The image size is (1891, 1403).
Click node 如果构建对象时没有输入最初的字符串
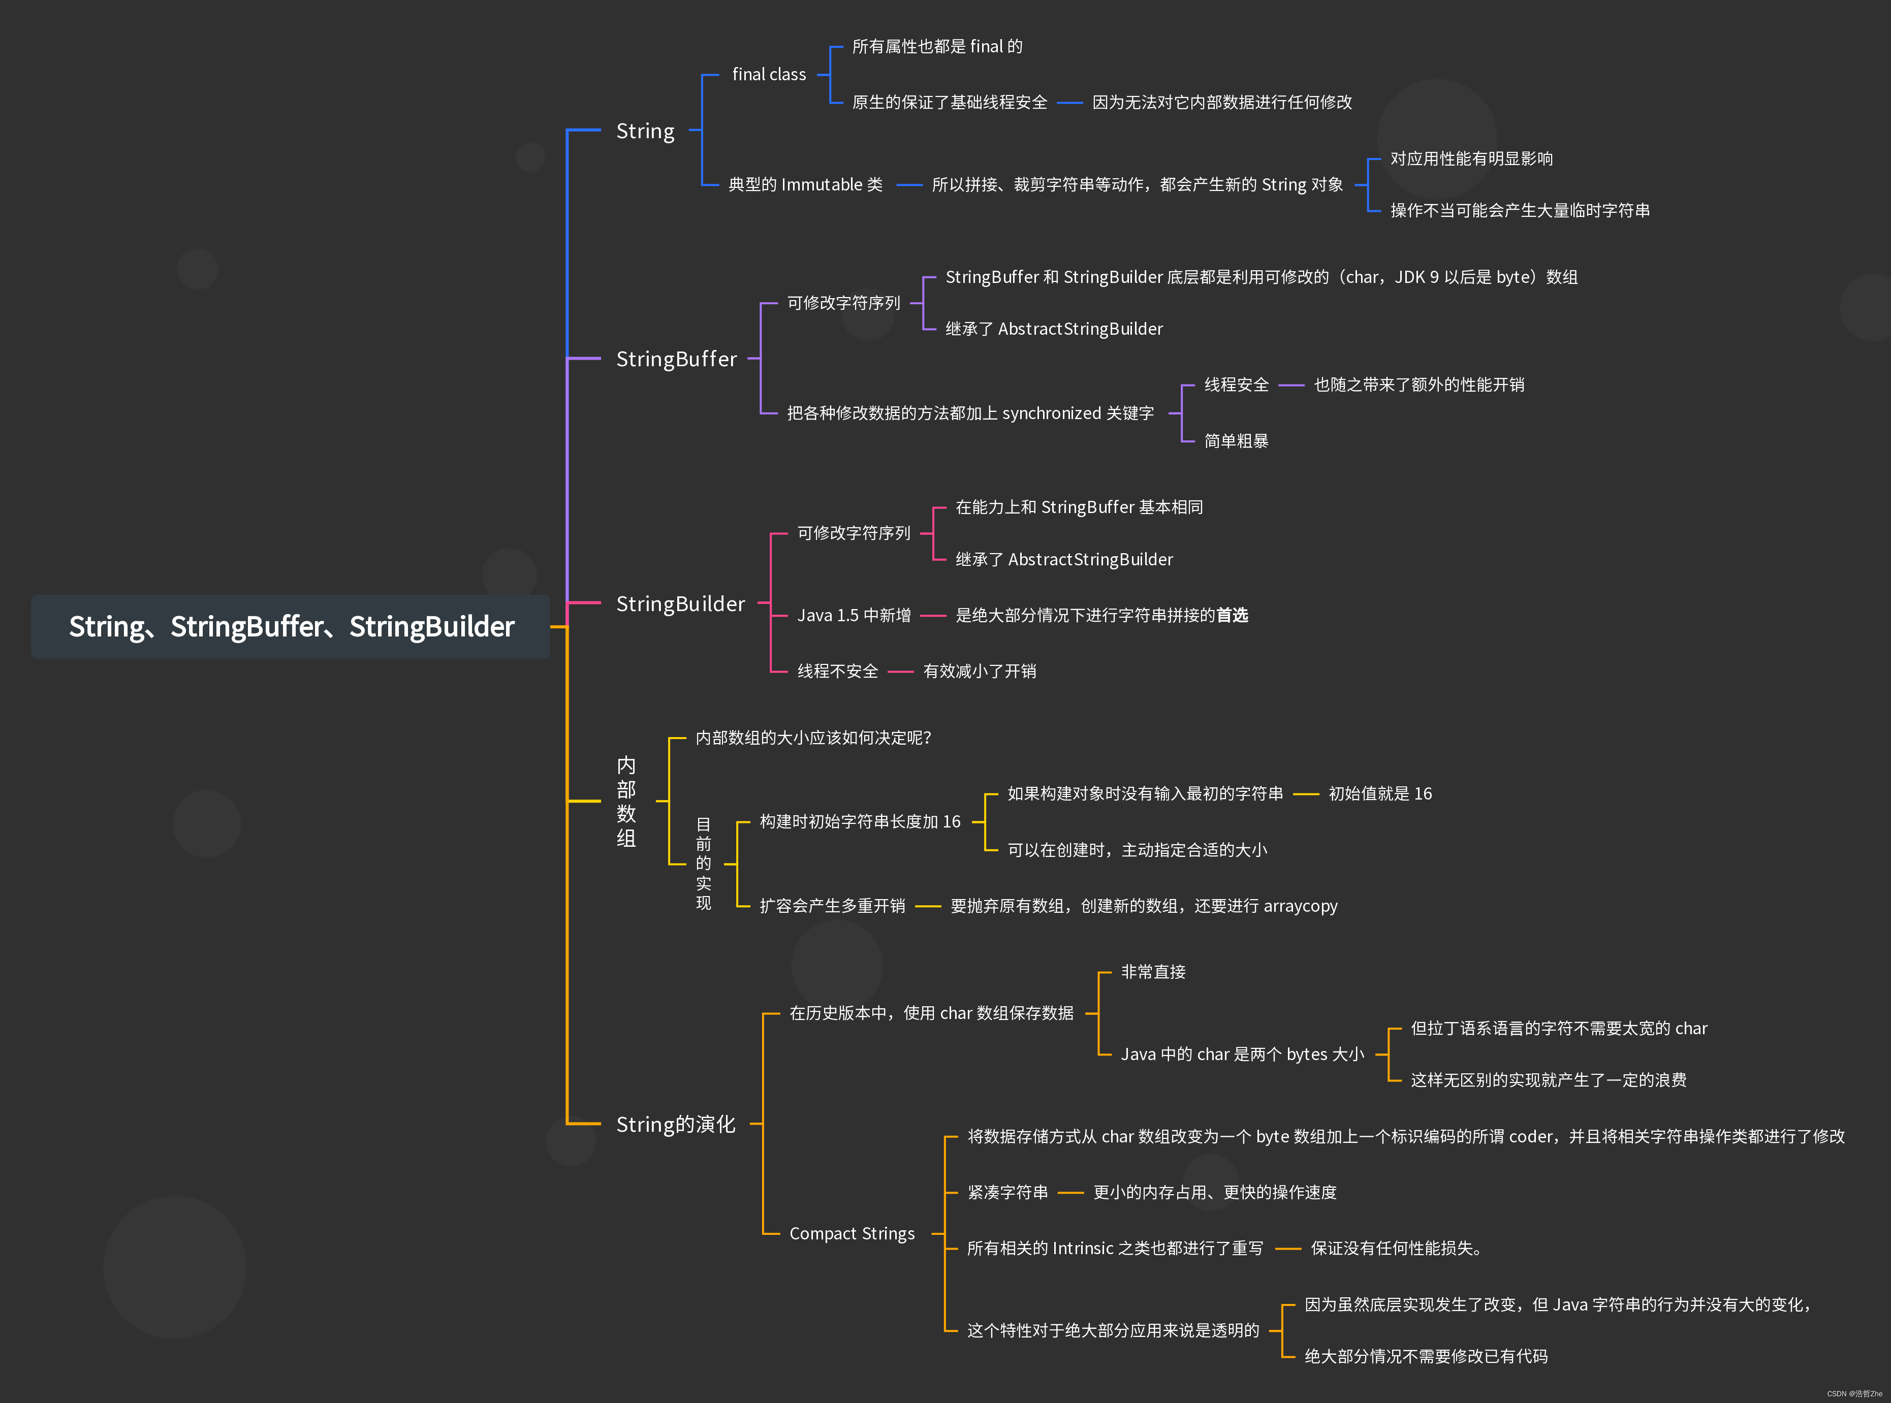1144,793
